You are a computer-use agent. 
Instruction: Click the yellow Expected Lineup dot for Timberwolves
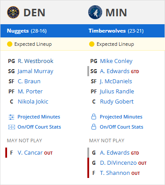coord(92,44)
